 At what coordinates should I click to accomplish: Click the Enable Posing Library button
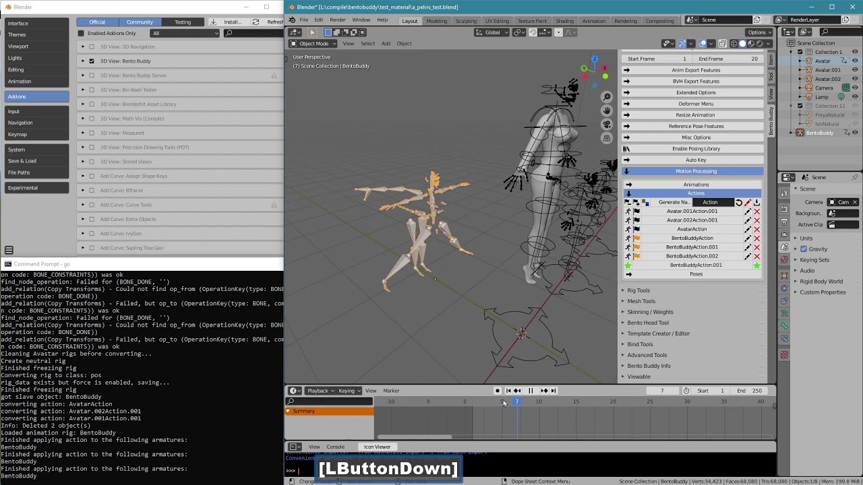[x=692, y=149]
